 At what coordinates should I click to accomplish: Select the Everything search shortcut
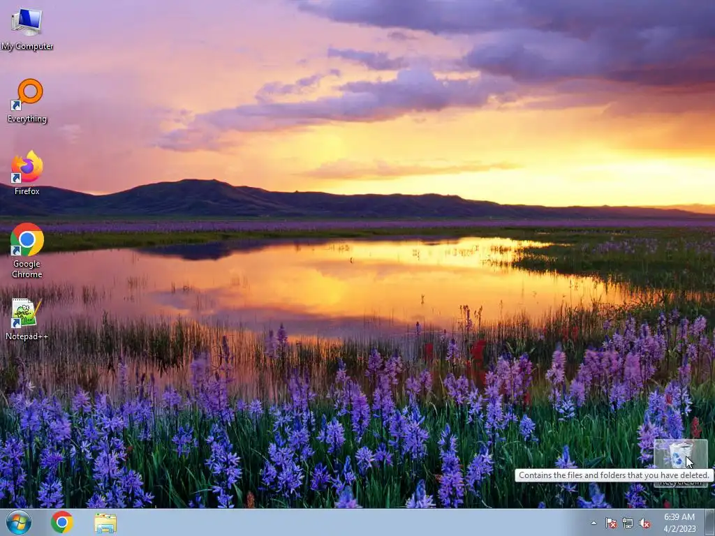pyautogui.click(x=27, y=100)
